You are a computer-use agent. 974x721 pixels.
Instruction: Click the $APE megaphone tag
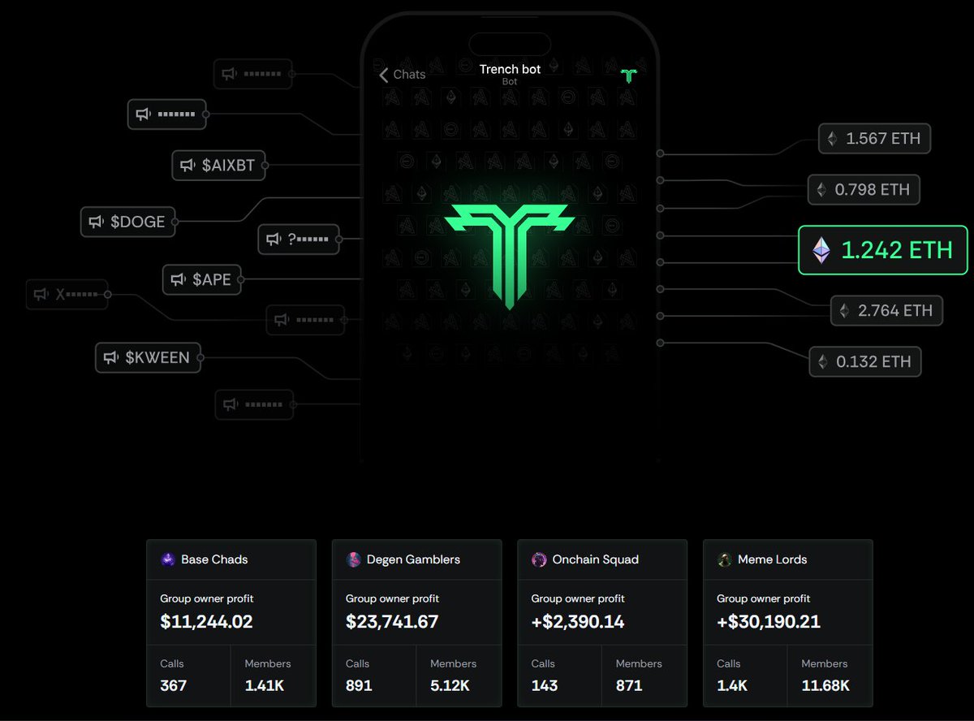[x=202, y=279]
